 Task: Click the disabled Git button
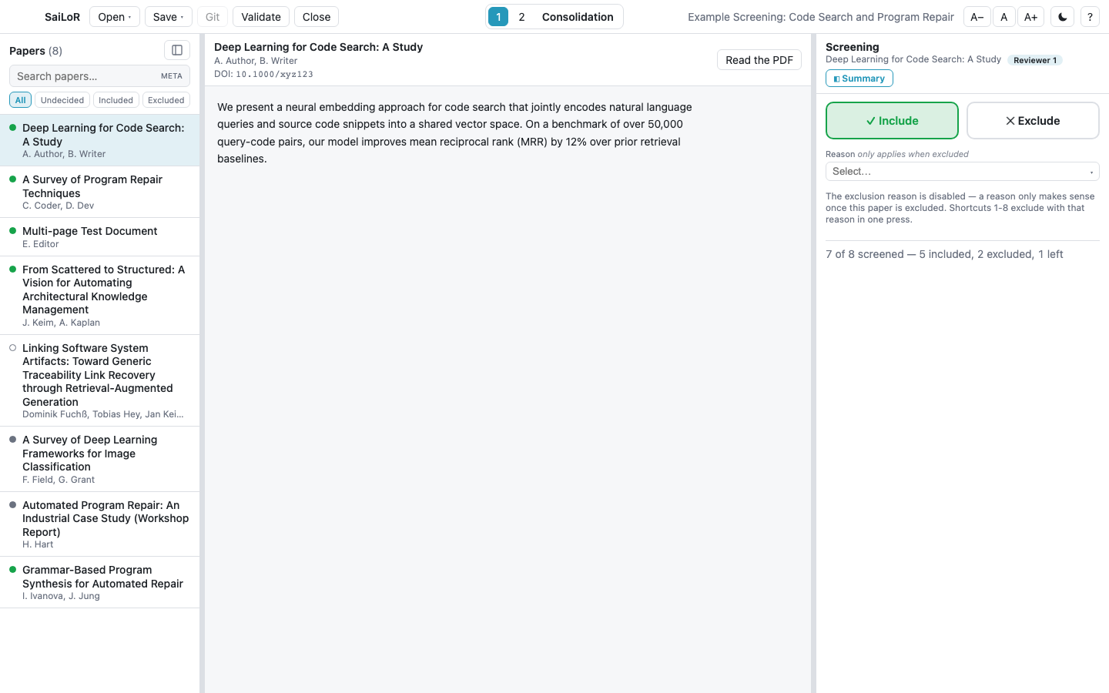click(x=213, y=17)
